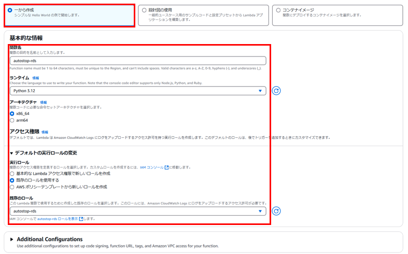
Task: Open the 既存のロール autostop-rds dropdown
Action: 138,211
